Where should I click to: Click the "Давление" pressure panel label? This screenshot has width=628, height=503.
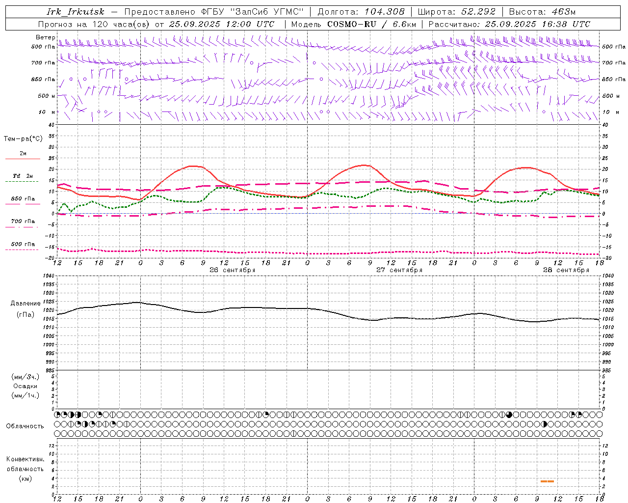pos(26,304)
